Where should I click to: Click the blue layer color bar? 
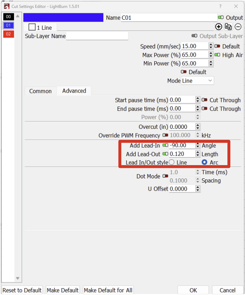pos(63,18)
